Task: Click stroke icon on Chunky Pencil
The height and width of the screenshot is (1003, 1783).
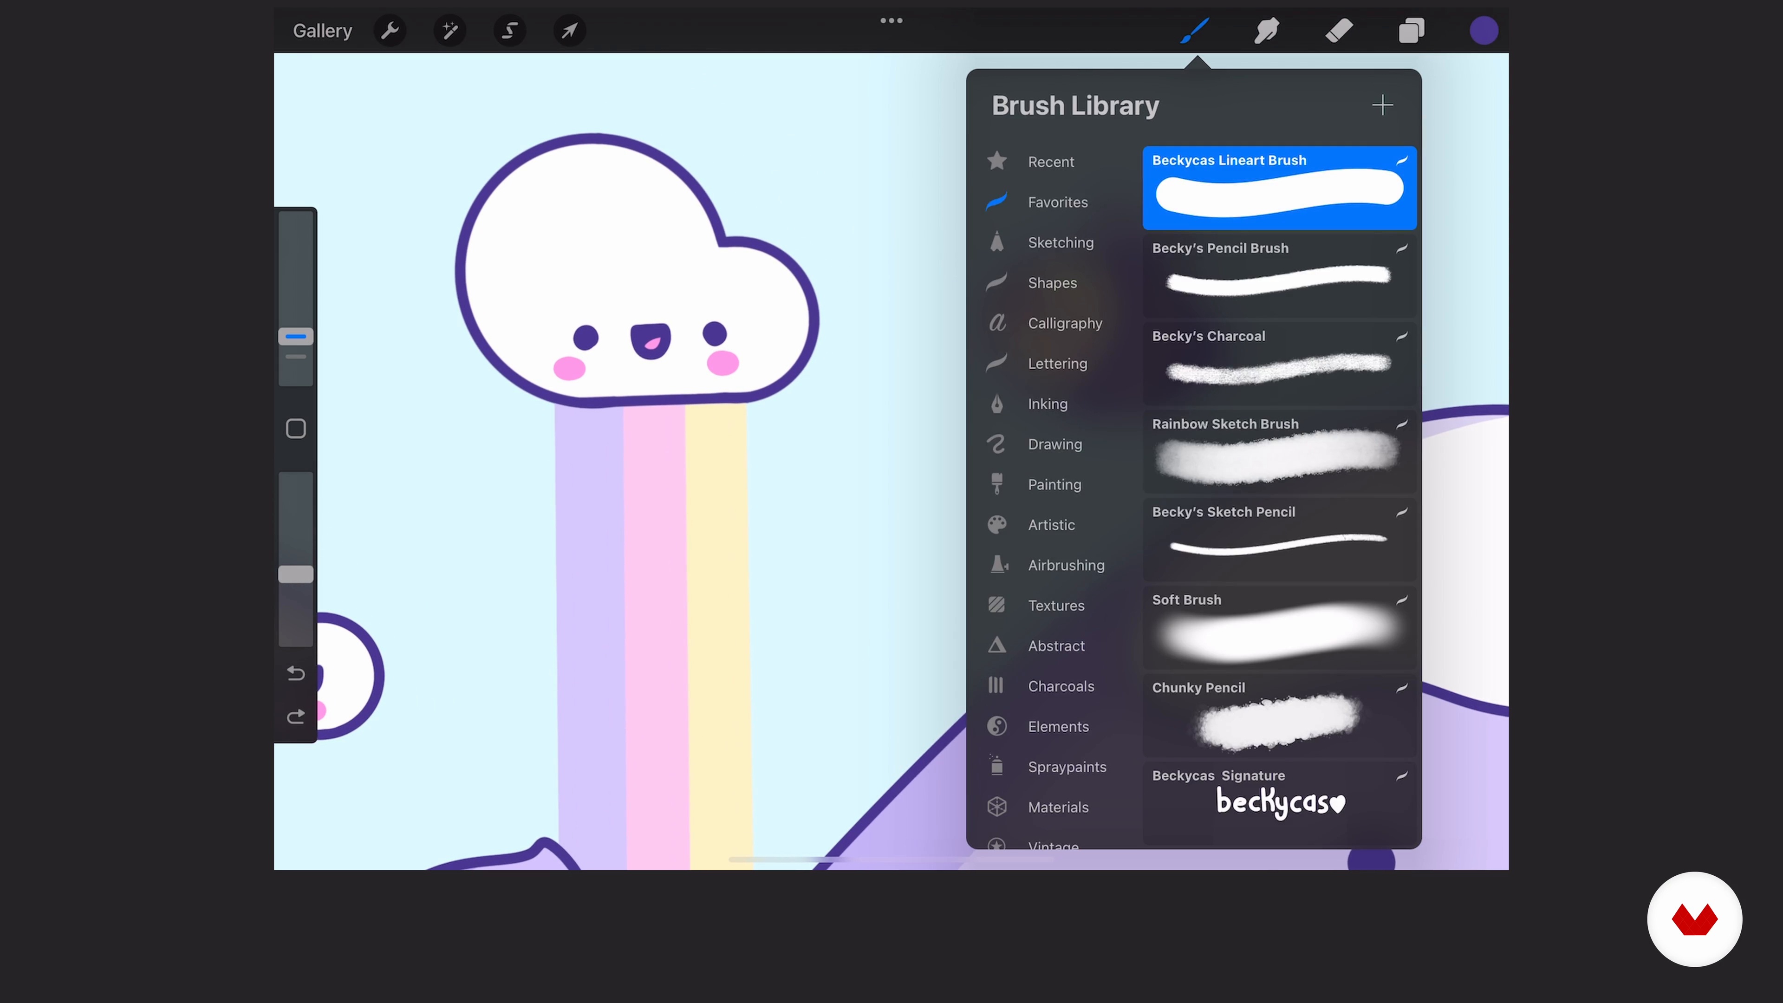Action: pos(1402,688)
